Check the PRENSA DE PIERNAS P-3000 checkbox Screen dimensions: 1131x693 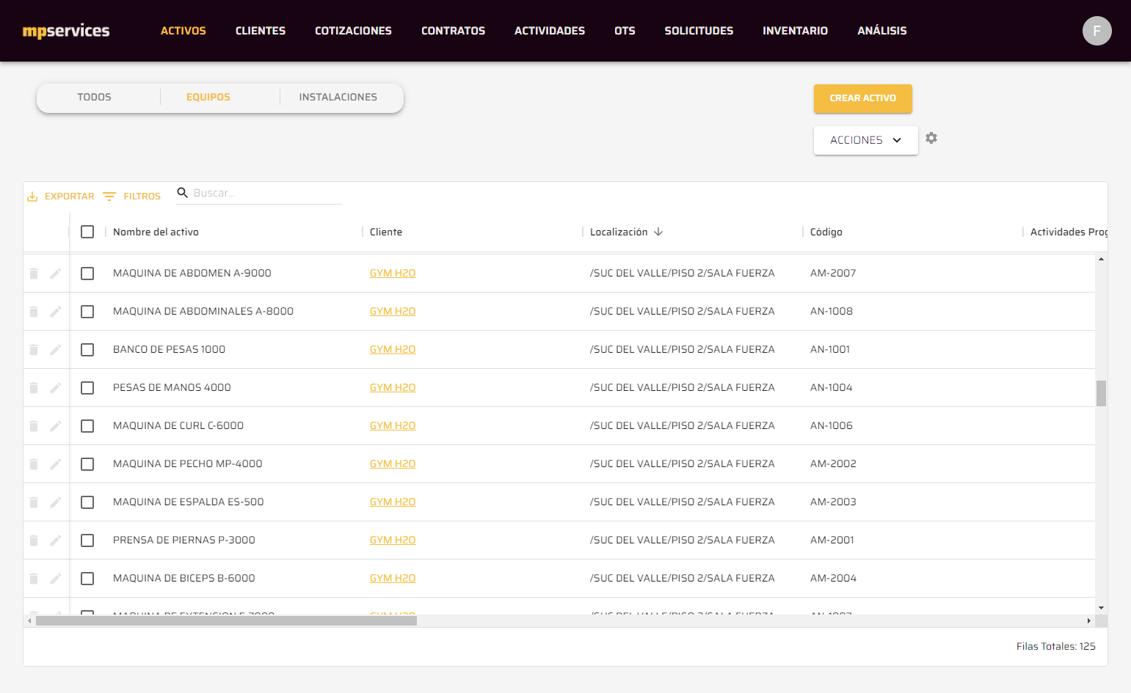click(x=87, y=540)
